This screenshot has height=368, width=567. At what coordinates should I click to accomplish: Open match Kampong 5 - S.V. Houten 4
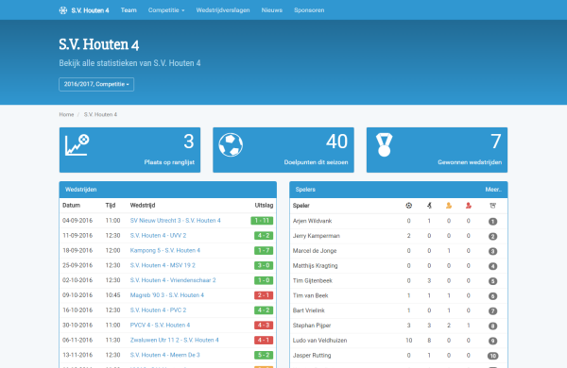click(164, 250)
